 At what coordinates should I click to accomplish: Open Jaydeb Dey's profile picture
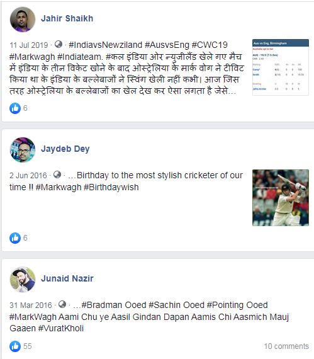pyautogui.click(x=23, y=150)
